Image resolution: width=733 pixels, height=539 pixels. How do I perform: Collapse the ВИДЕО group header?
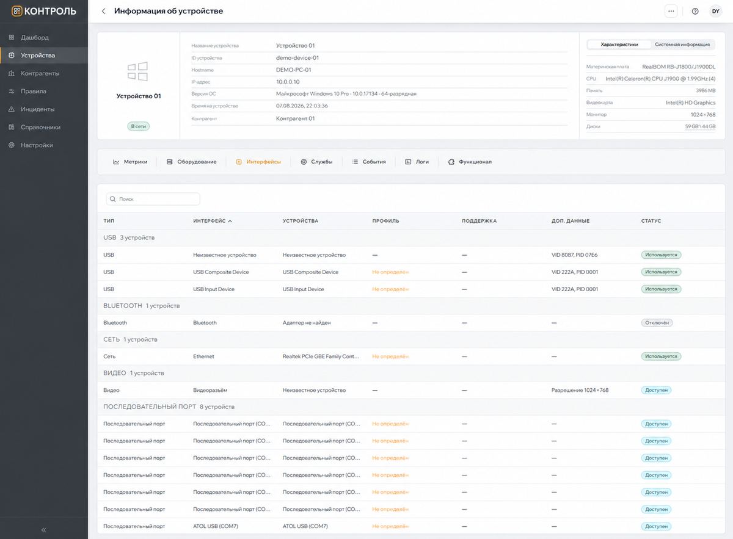tap(411, 373)
